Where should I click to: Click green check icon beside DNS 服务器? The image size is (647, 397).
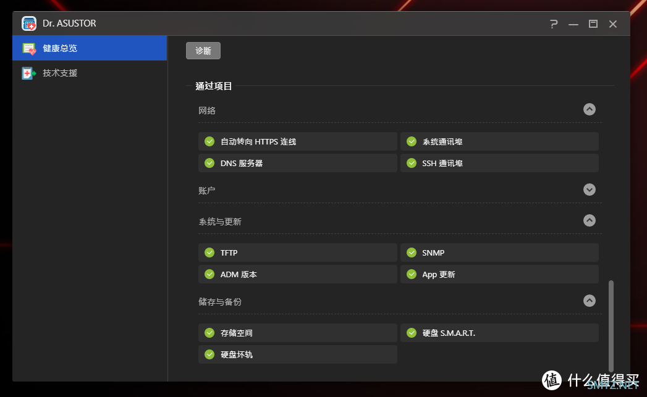pyautogui.click(x=209, y=163)
